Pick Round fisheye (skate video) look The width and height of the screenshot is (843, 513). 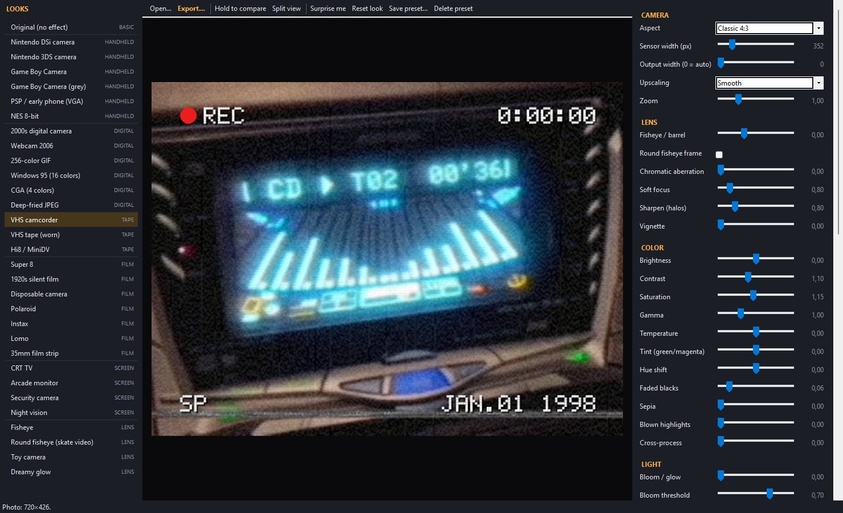pyautogui.click(x=71, y=442)
